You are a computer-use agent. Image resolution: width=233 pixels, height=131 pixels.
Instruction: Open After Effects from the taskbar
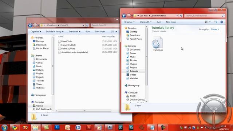110,127
